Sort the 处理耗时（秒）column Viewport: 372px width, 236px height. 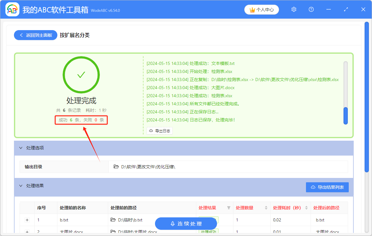[x=307, y=207]
